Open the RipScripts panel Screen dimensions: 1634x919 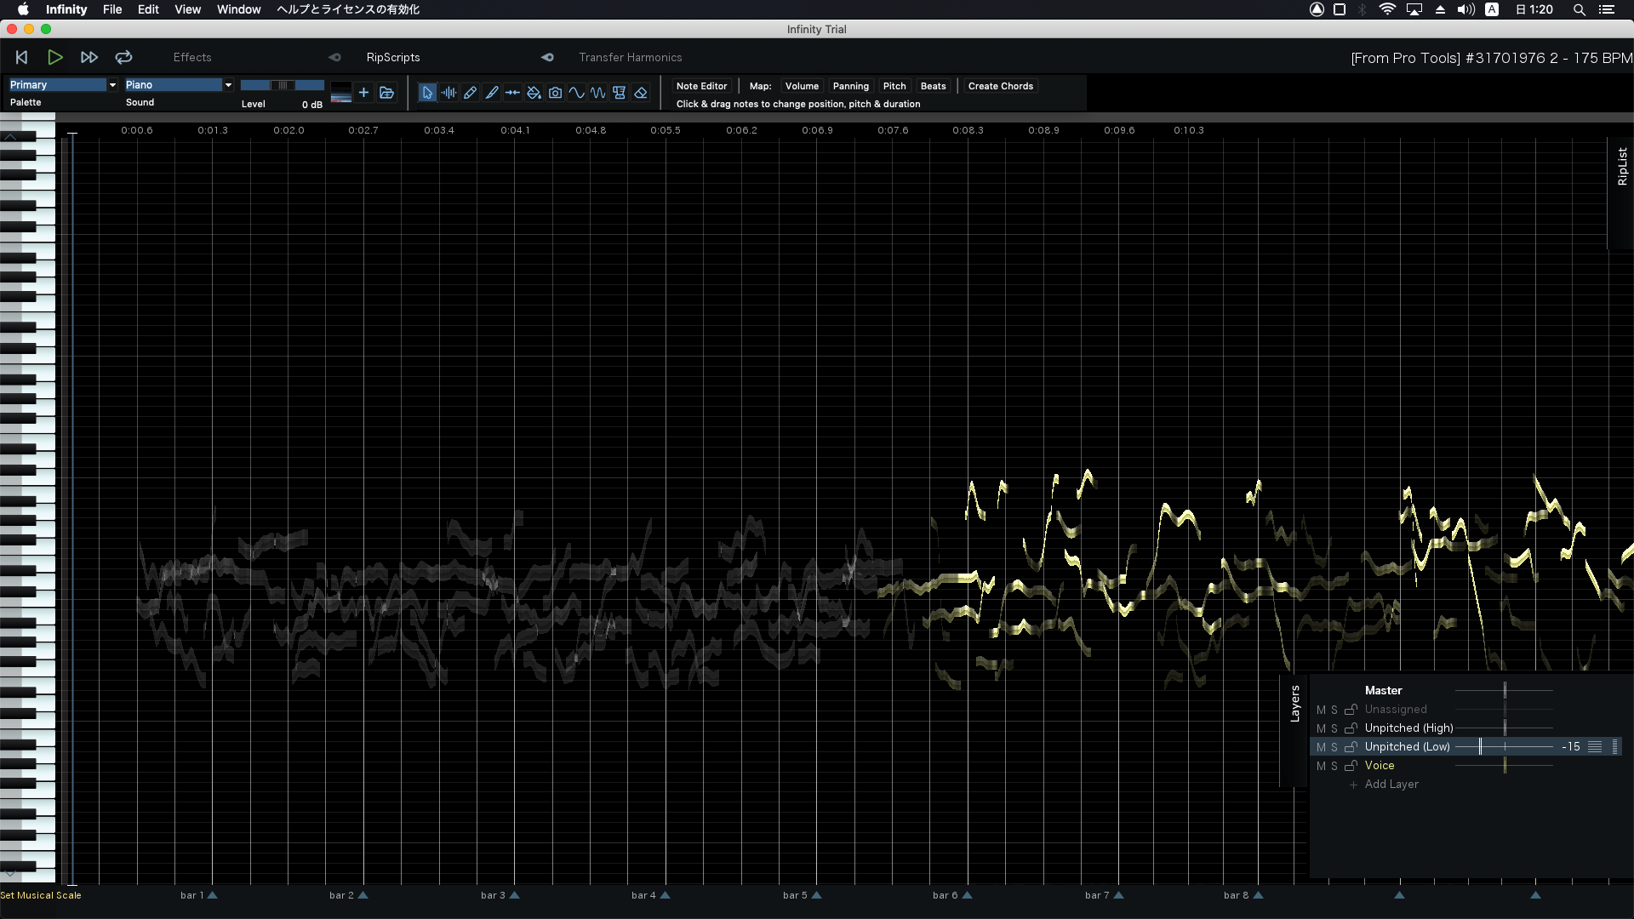click(393, 57)
